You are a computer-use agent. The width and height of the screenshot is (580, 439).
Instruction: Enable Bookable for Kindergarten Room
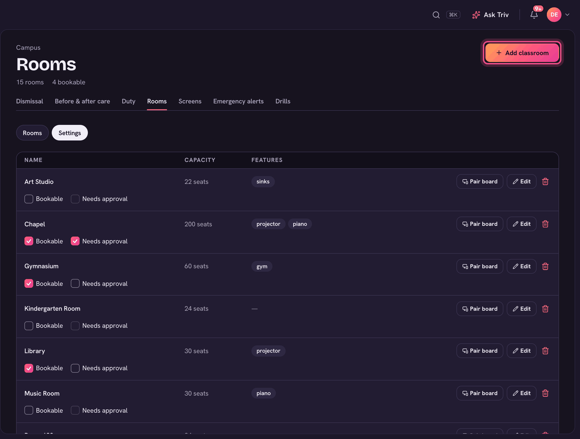(29, 326)
